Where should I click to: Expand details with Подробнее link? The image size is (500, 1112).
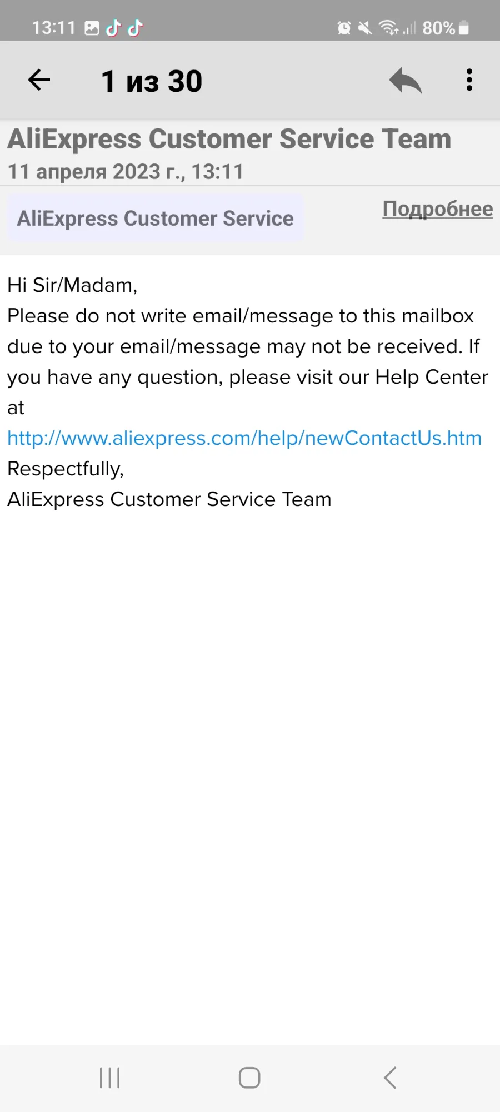point(438,209)
